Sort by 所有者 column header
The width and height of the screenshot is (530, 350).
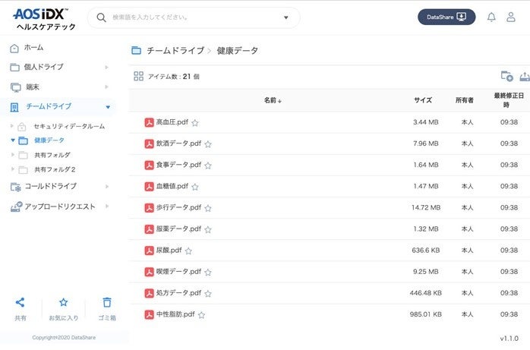tap(465, 100)
